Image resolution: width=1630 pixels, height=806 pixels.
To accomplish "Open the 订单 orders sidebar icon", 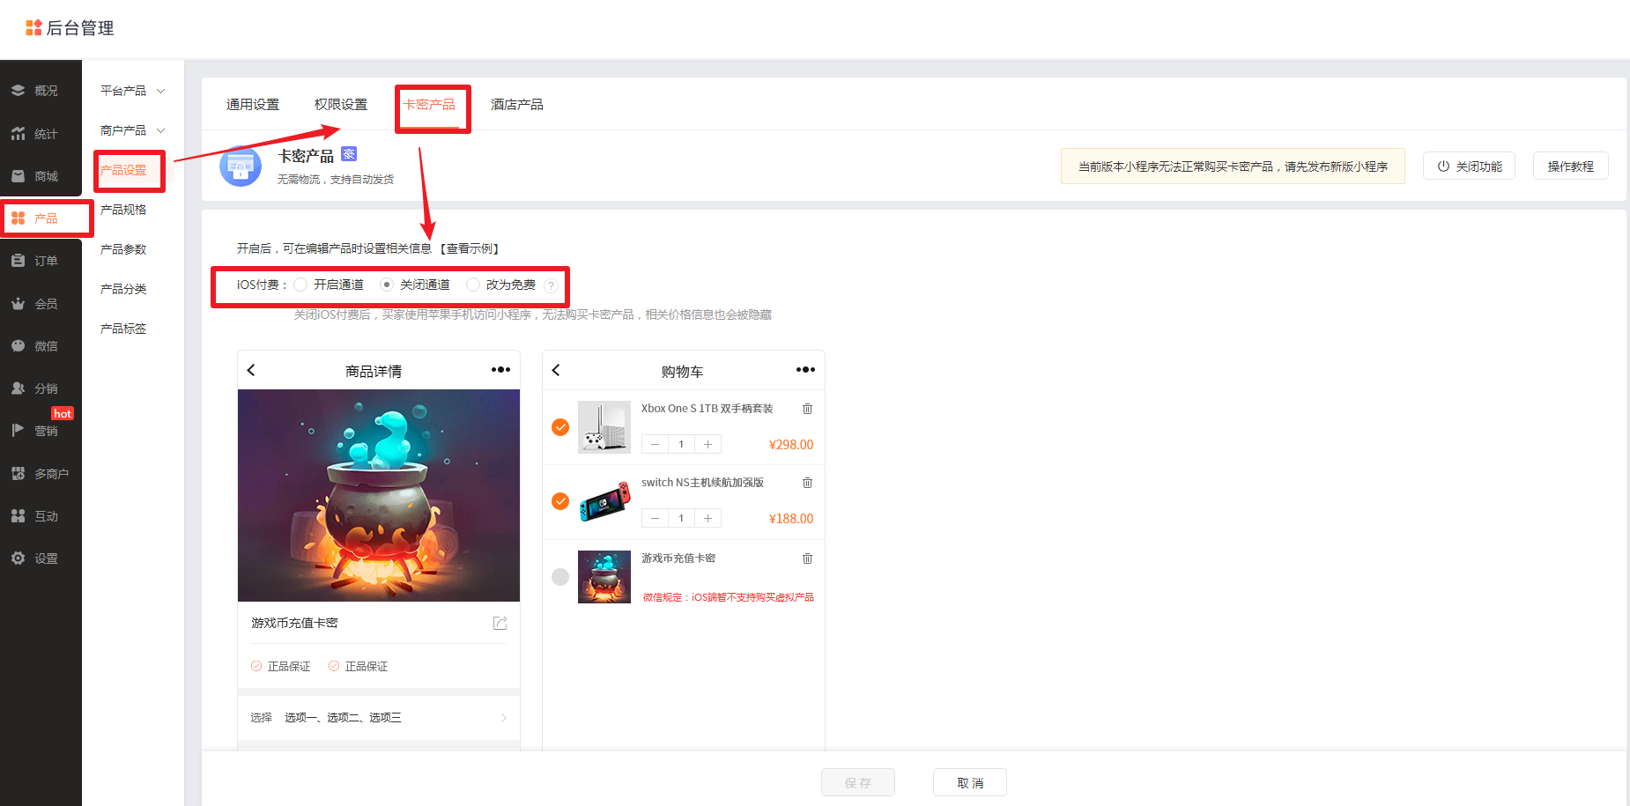I will coord(18,261).
